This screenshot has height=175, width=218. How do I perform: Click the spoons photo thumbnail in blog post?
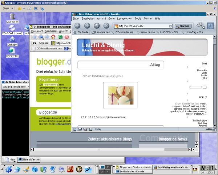[121, 95]
